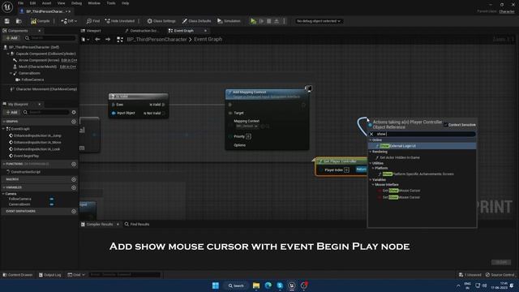Click the Save blueprint icon

(x=7, y=21)
